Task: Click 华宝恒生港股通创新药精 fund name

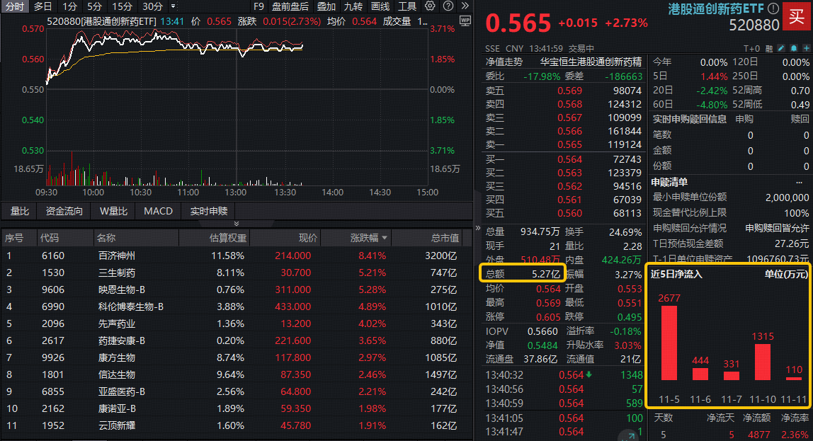Action: 591,62
